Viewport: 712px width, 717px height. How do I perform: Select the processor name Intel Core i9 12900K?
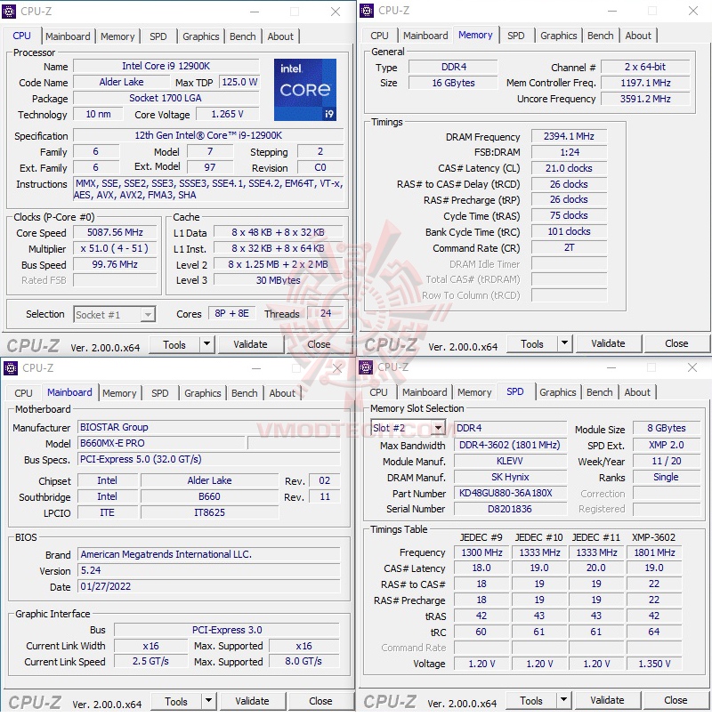166,66
